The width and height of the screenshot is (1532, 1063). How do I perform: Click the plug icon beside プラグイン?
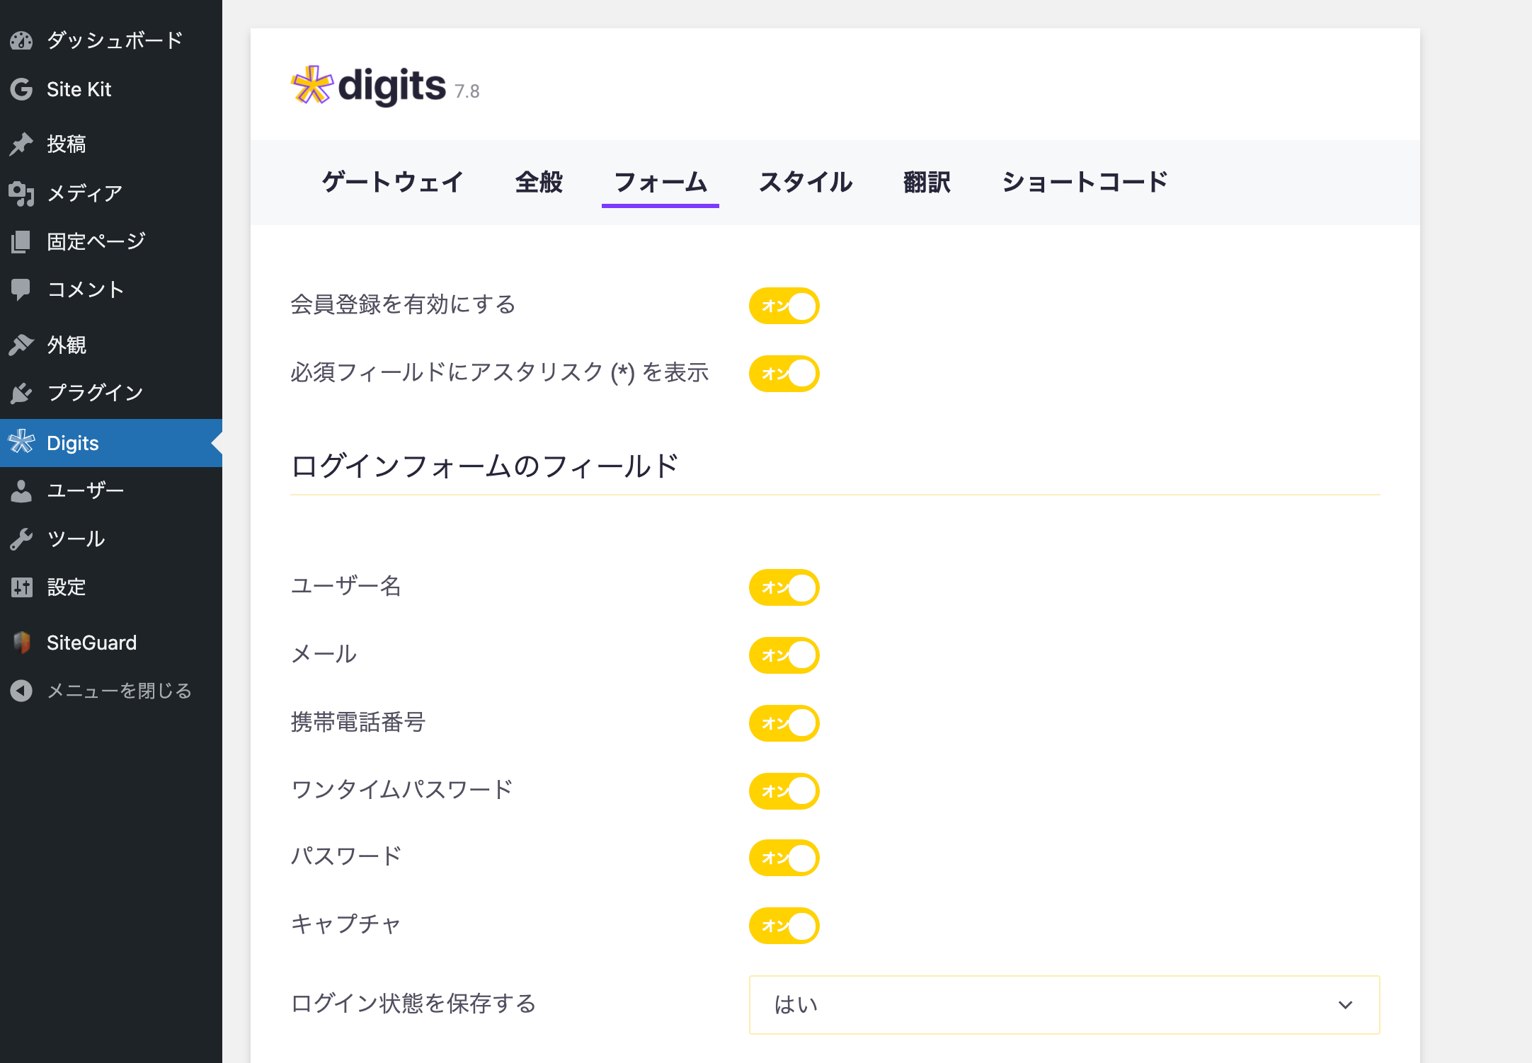coord(21,393)
